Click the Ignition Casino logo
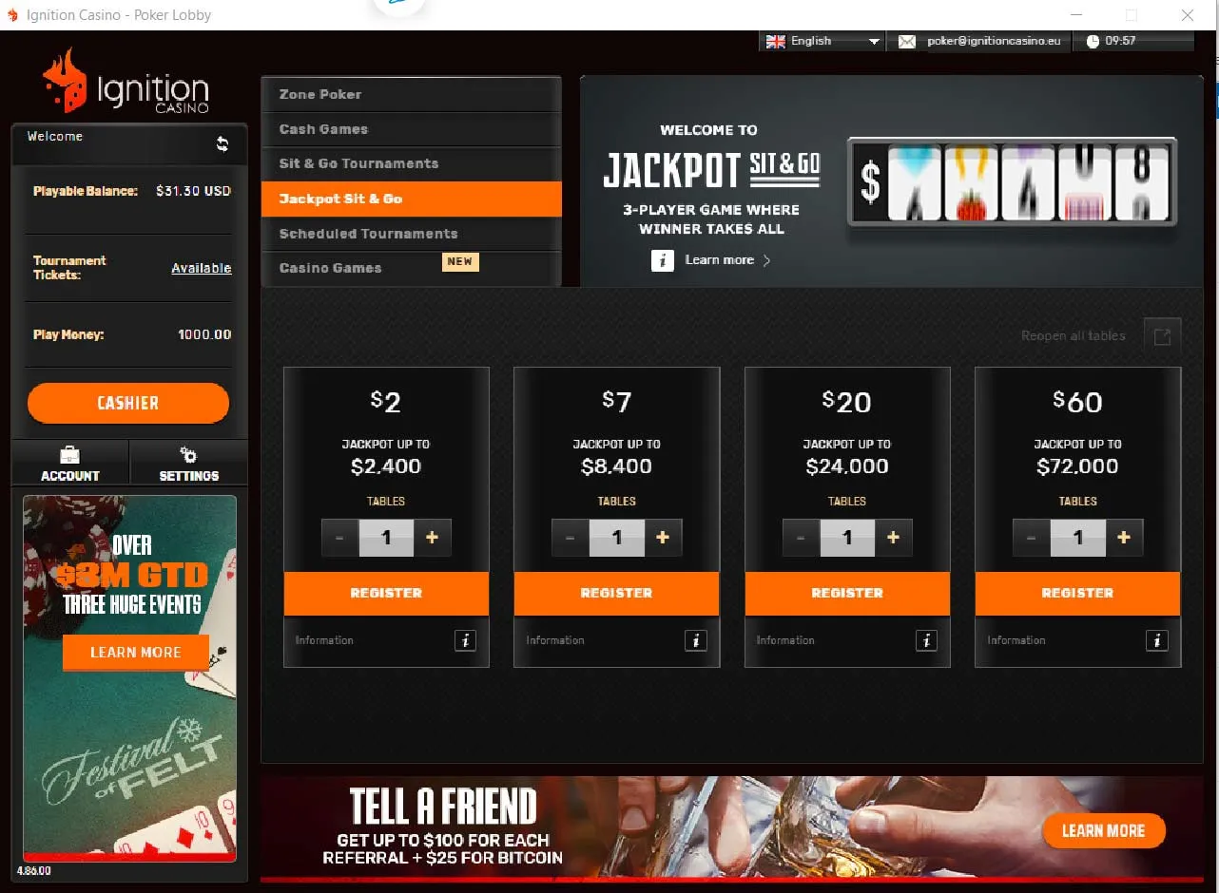The width and height of the screenshot is (1219, 893). pyautogui.click(x=126, y=83)
